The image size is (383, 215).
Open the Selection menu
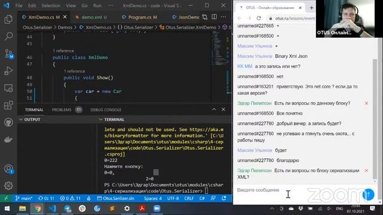coord(51,5)
